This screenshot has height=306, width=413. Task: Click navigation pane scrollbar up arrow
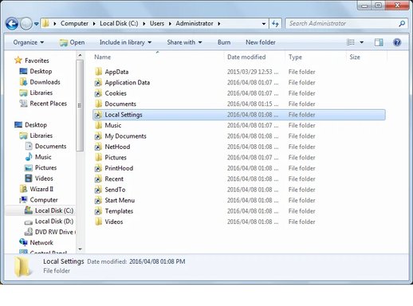click(x=80, y=56)
